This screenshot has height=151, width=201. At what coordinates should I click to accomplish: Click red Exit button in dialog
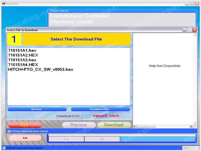pos(24,125)
